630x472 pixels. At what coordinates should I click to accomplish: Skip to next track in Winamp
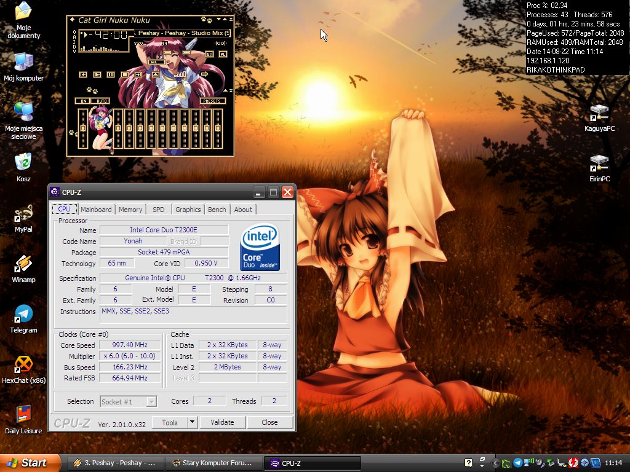pyautogui.click(x=138, y=74)
